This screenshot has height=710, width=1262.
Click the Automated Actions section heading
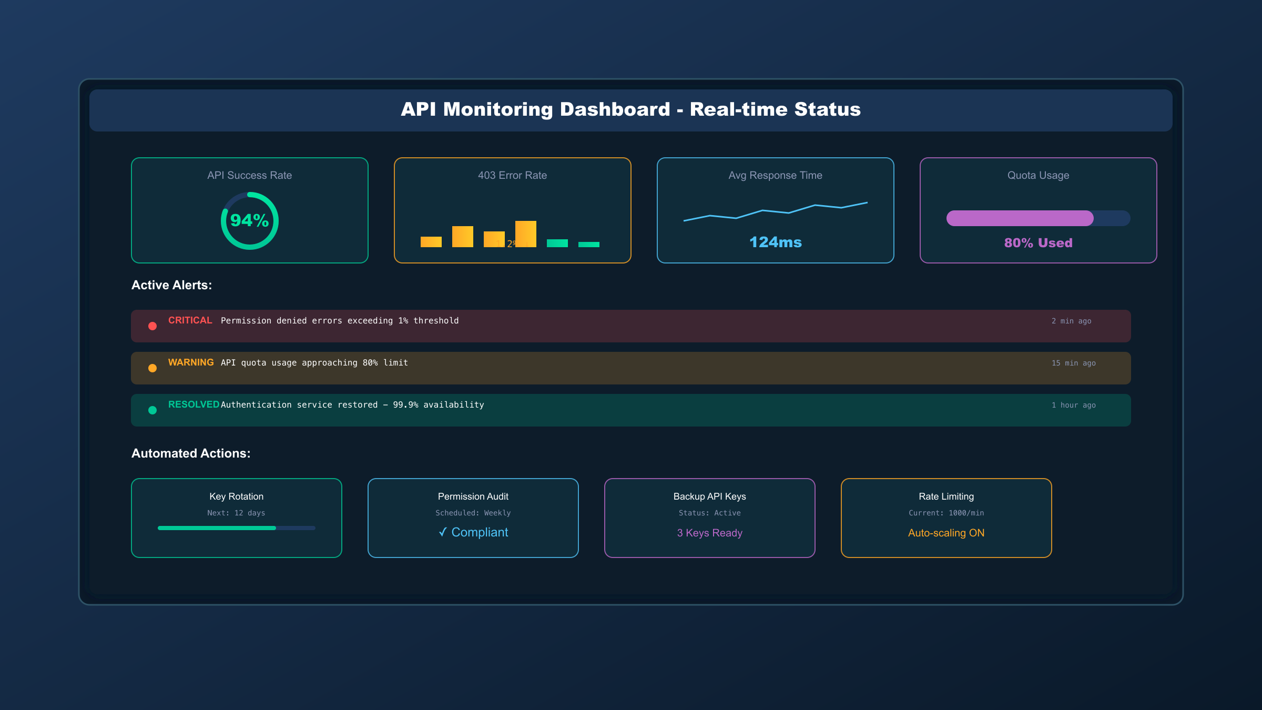[191, 453]
